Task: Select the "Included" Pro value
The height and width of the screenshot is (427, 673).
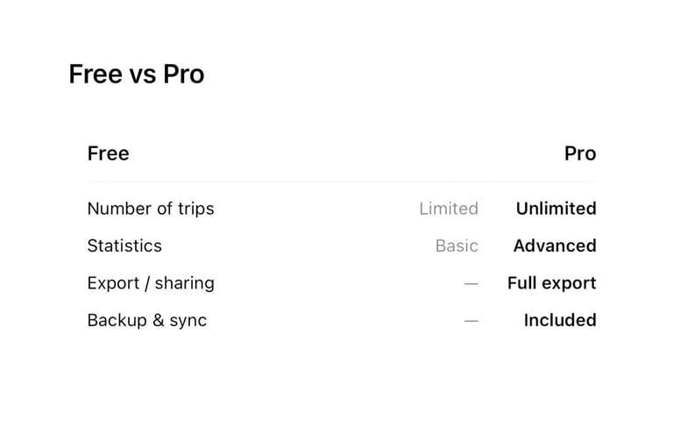Action: (x=560, y=321)
